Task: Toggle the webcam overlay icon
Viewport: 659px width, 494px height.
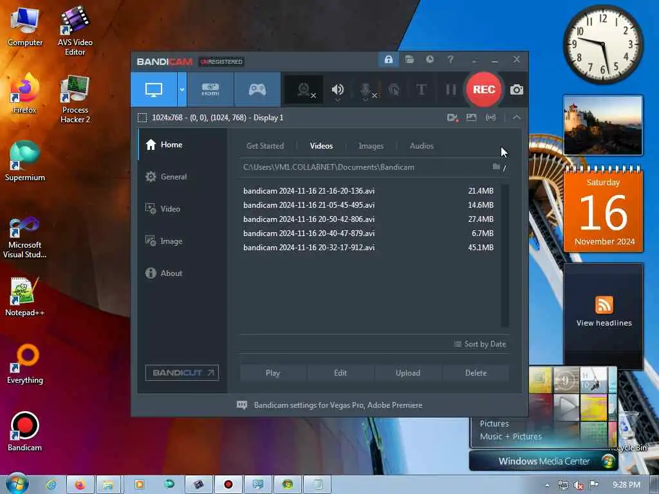Action: [x=304, y=89]
